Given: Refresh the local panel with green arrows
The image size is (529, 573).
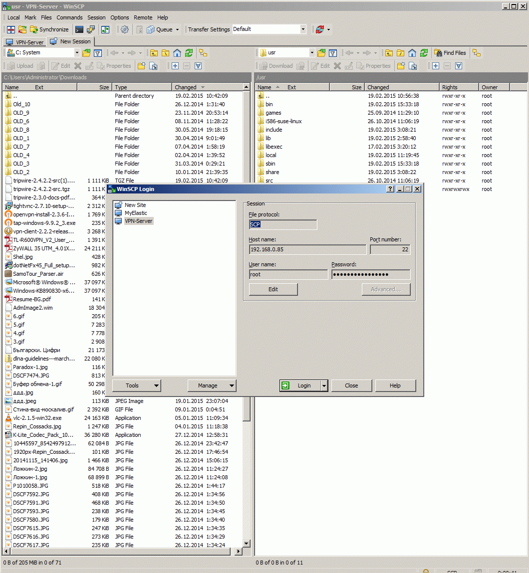Looking at the screenshot, I should pyautogui.click(x=189, y=53).
